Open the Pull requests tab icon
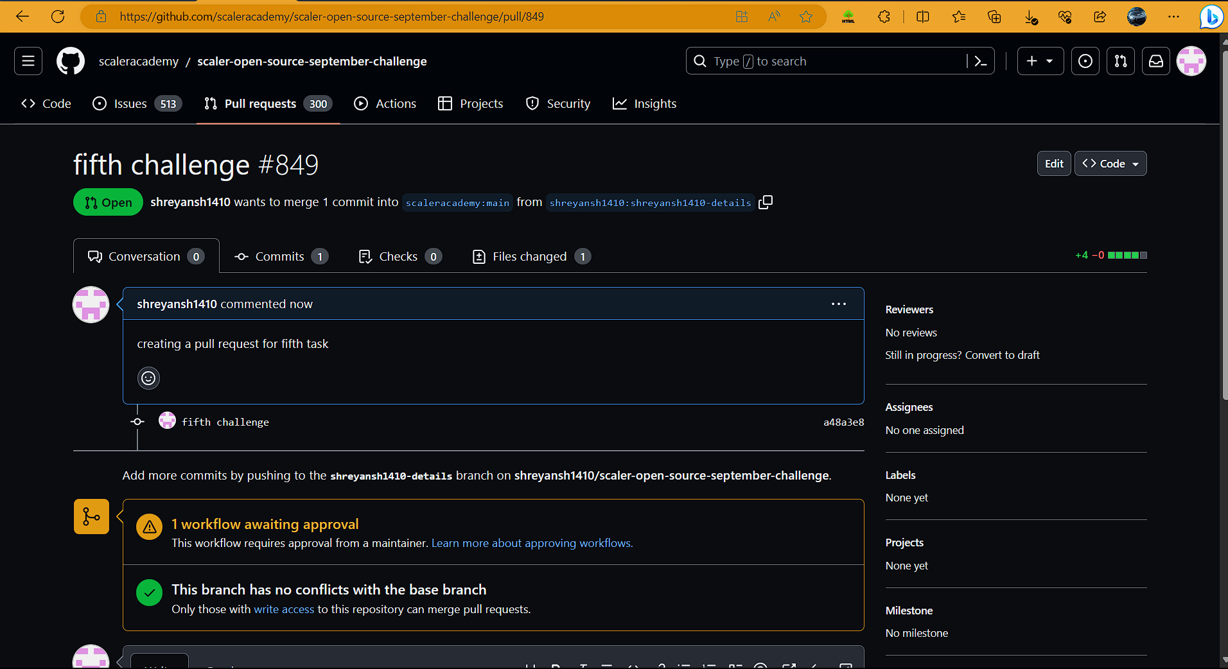This screenshot has width=1228, height=669. tap(210, 103)
